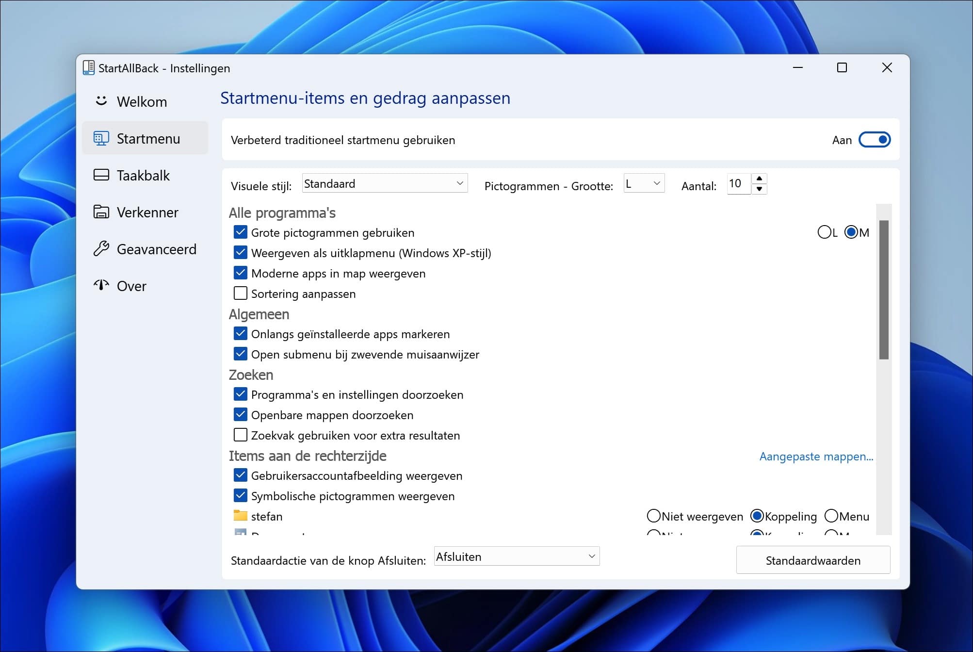
Task: Open the Pictogrammen Grootte dropdown
Action: point(644,183)
